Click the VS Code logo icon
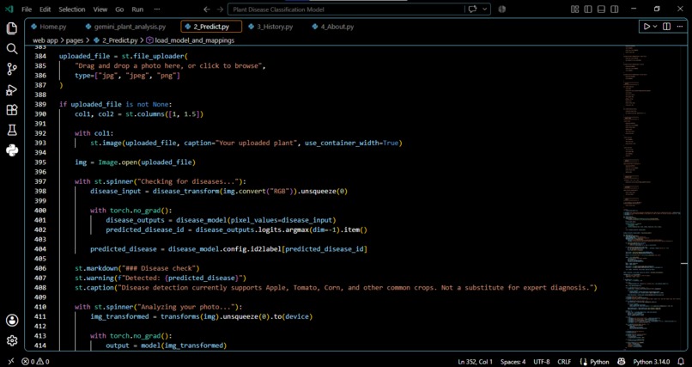This screenshot has height=367, width=692. (9, 9)
